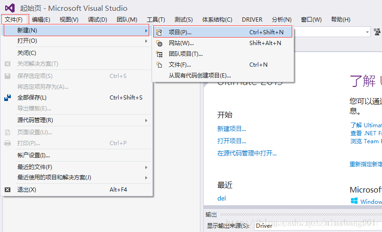382x232 pixels.
Task: Select 退出(X) menu item
Action: tap(77, 190)
